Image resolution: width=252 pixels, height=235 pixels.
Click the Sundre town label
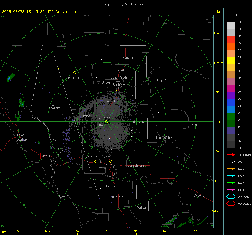point(85,116)
